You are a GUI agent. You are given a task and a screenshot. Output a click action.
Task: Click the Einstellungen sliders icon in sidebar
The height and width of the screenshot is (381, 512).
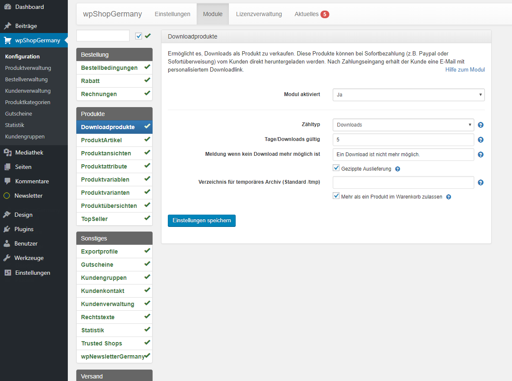tap(7, 273)
